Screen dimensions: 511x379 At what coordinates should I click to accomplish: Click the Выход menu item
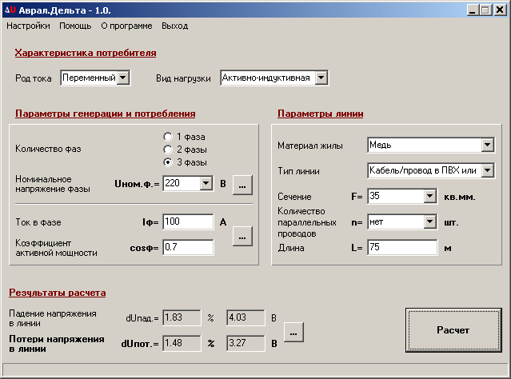(x=174, y=26)
